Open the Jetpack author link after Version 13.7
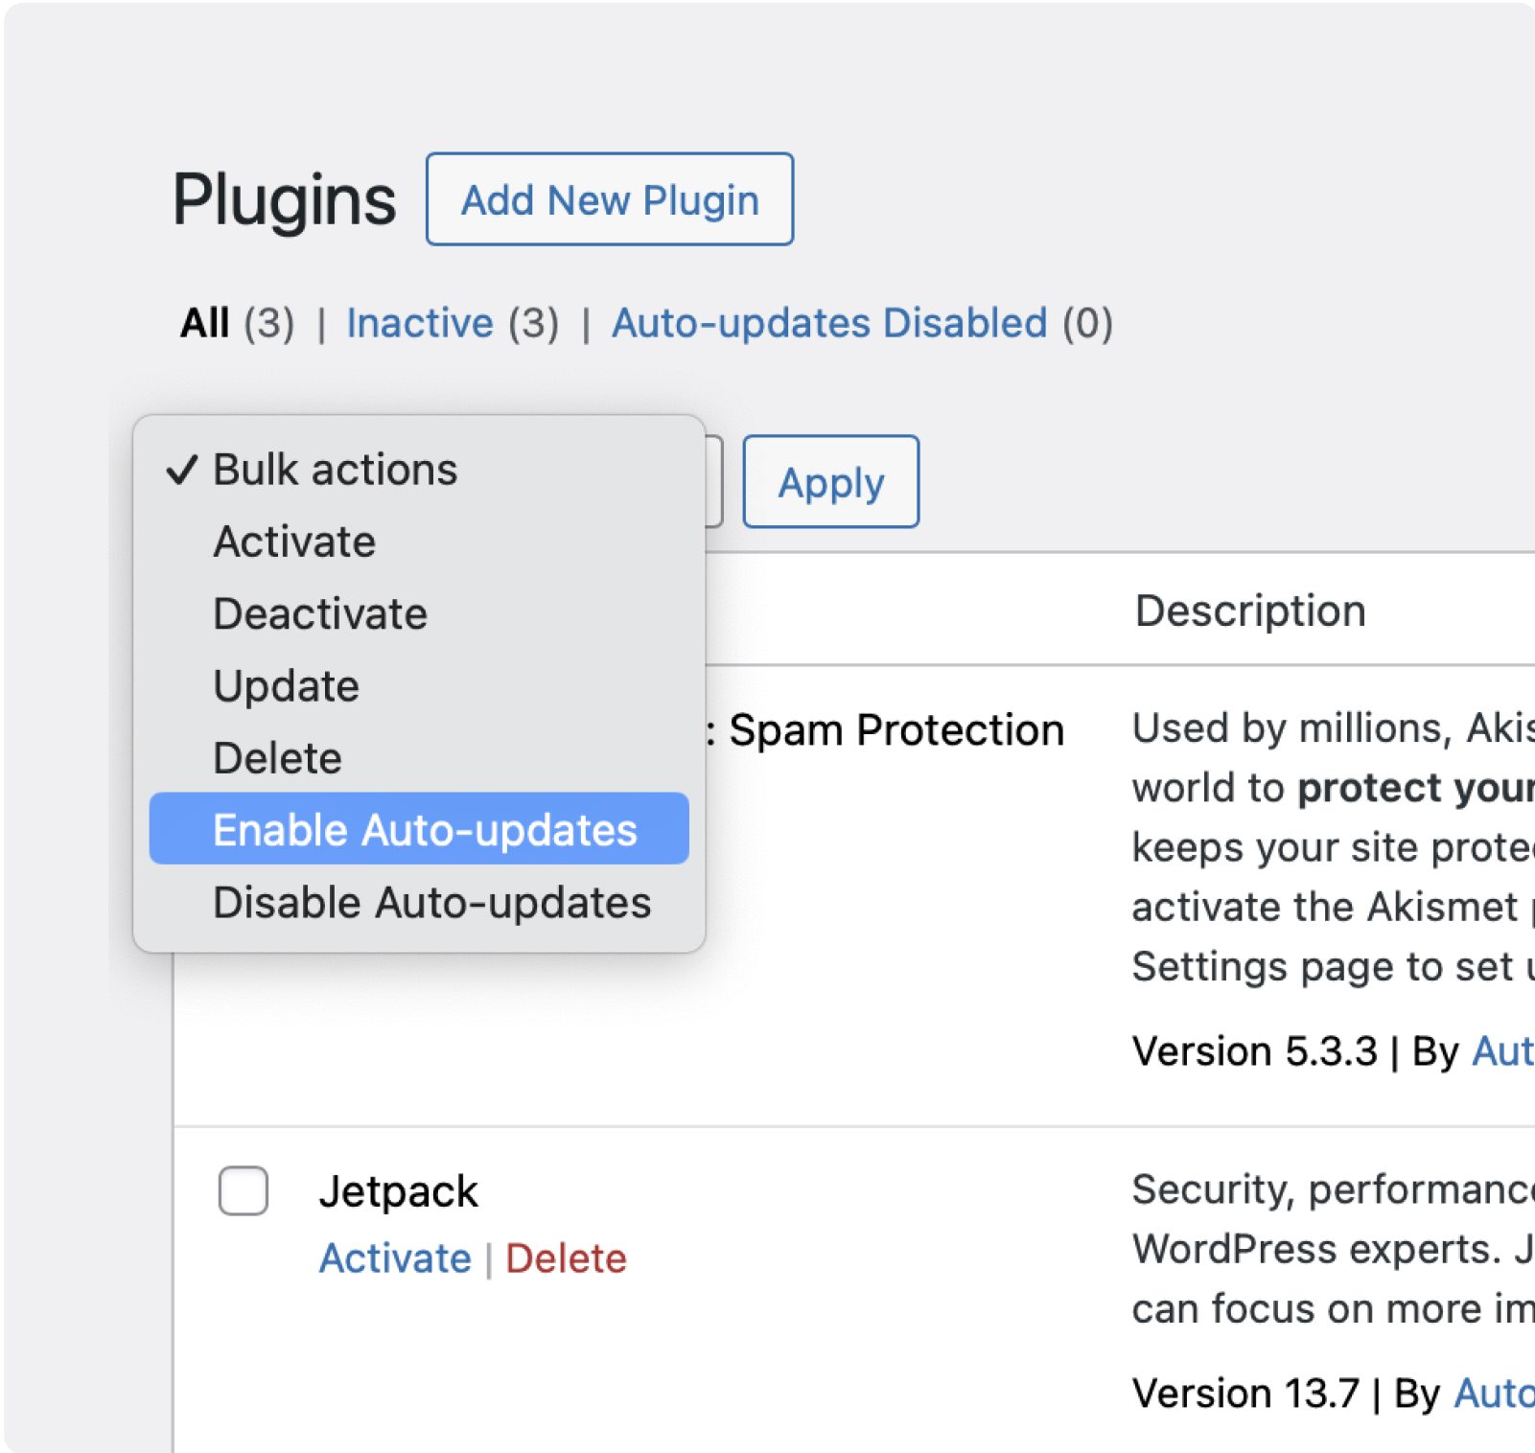The height and width of the screenshot is (1453, 1535). [x=1494, y=1393]
